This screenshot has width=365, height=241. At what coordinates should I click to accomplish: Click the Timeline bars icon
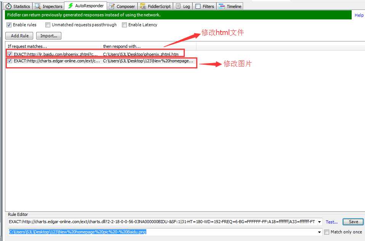tap(222, 6)
